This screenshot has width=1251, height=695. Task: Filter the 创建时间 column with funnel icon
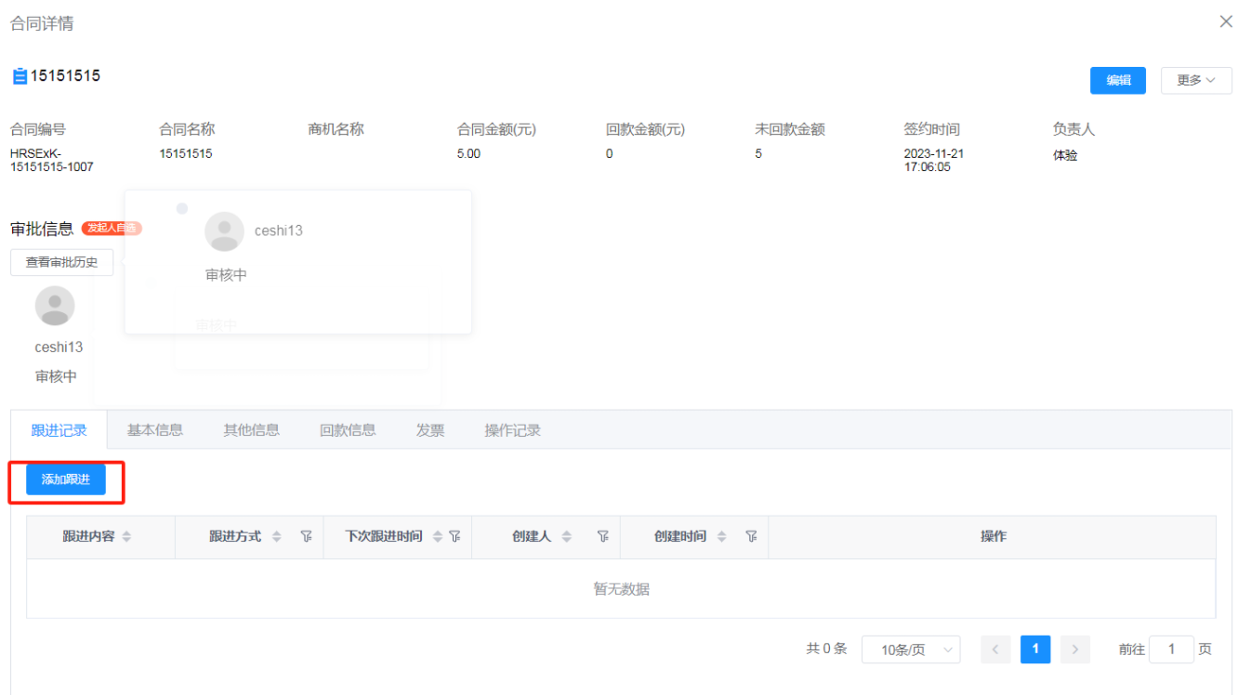coord(751,536)
